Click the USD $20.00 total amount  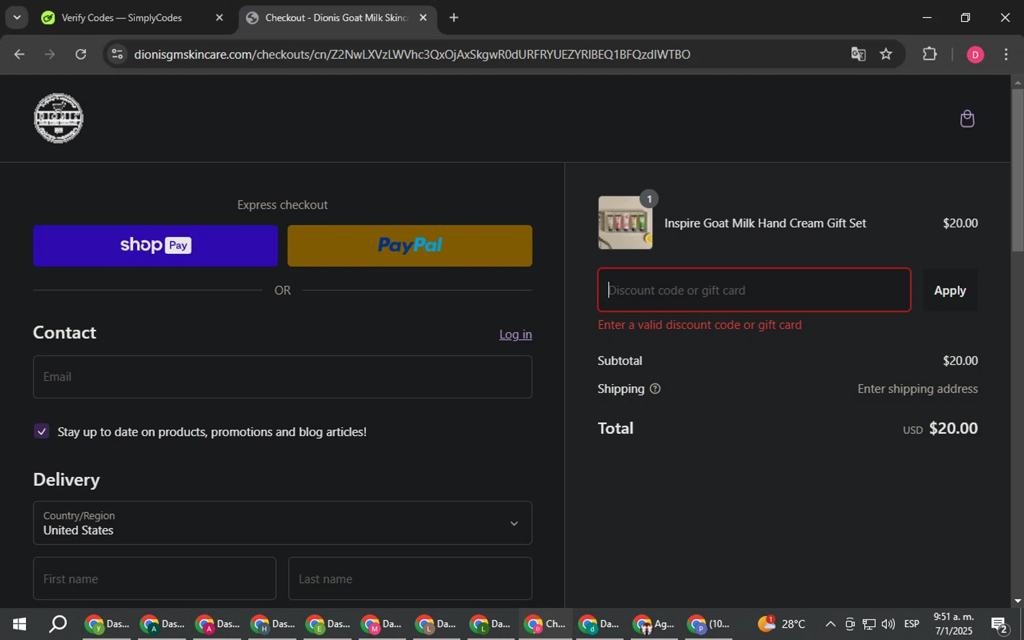(x=940, y=428)
